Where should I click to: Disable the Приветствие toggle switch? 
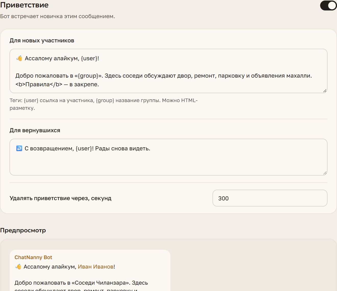tap(328, 6)
